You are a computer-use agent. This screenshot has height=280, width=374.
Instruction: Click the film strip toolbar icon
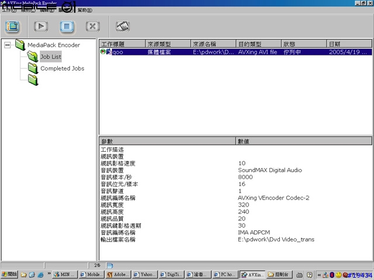(x=123, y=26)
